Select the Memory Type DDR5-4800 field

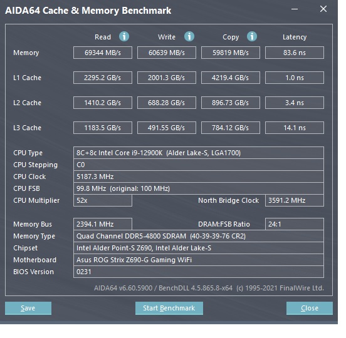point(199,236)
